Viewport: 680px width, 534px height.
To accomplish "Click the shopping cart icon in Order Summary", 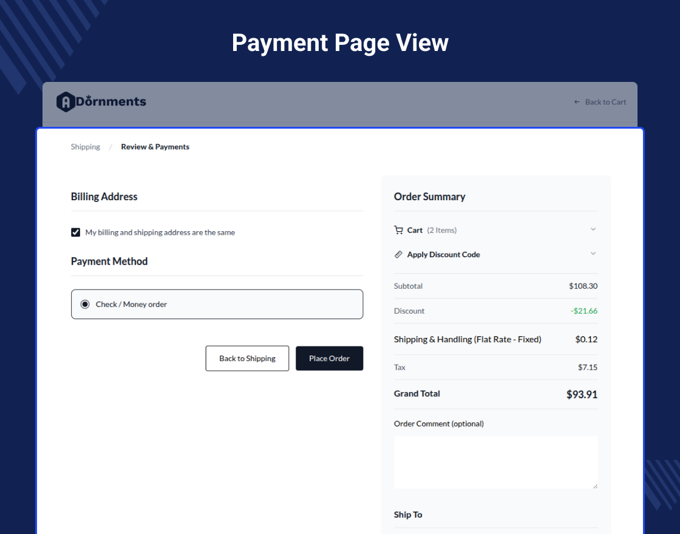I will point(398,230).
